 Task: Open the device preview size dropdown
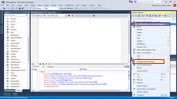click(x=48, y=16)
